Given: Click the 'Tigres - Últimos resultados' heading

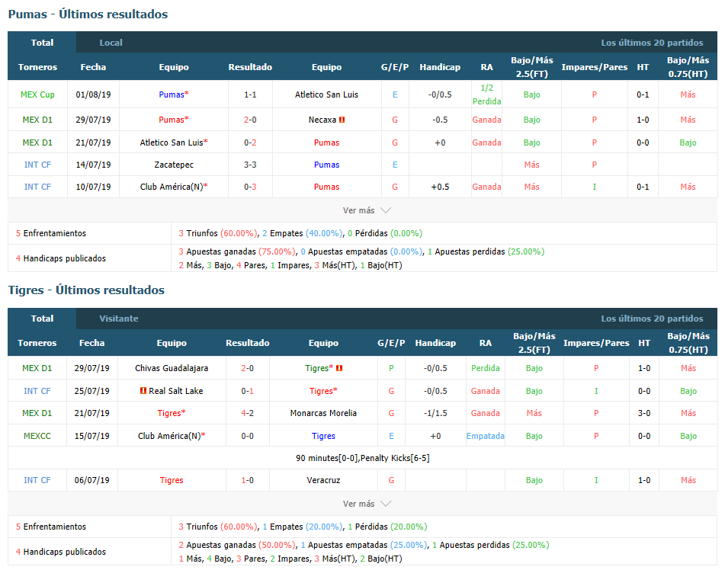Looking at the screenshot, I should 86,290.
